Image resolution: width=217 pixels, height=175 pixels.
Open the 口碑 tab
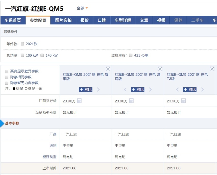coord(102,20)
